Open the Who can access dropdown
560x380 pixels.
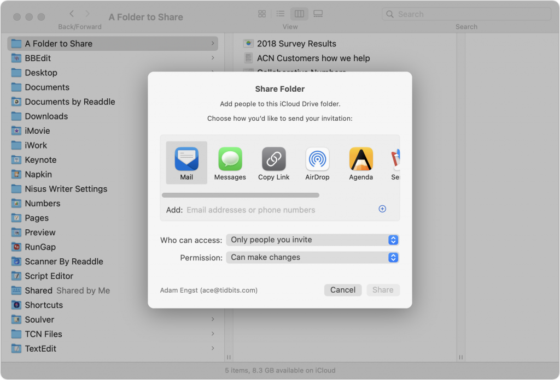[x=312, y=240]
